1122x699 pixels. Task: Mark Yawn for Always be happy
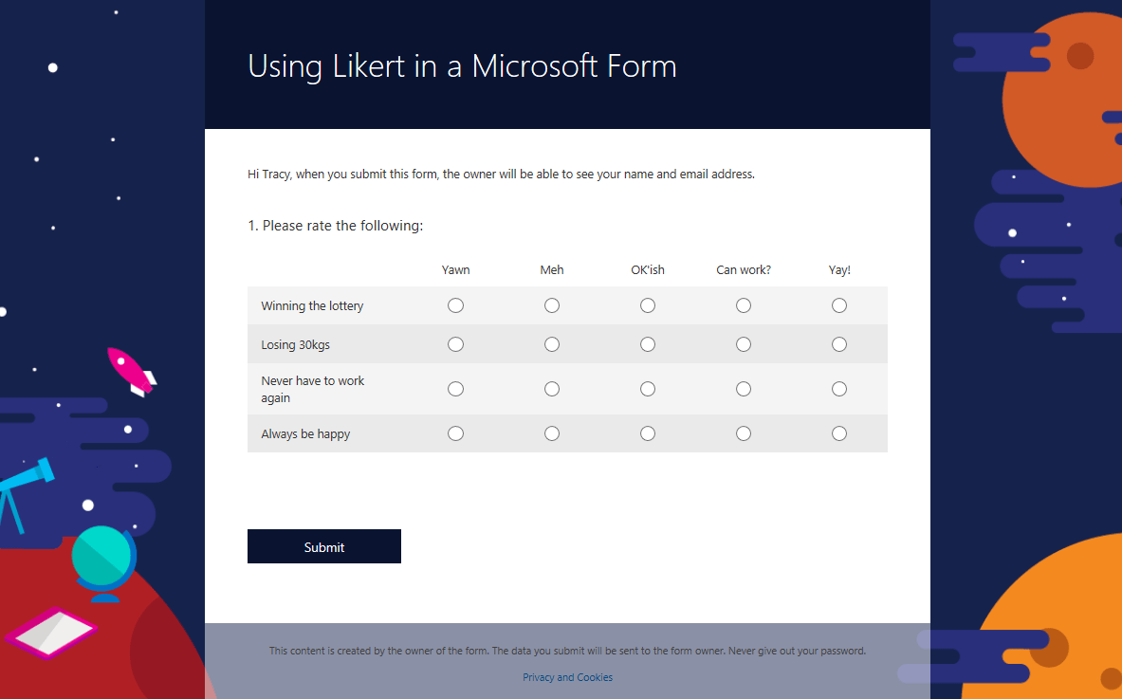[x=455, y=433]
